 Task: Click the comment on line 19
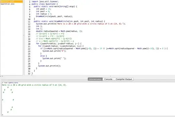pyautogui.click(x=55, y=41)
